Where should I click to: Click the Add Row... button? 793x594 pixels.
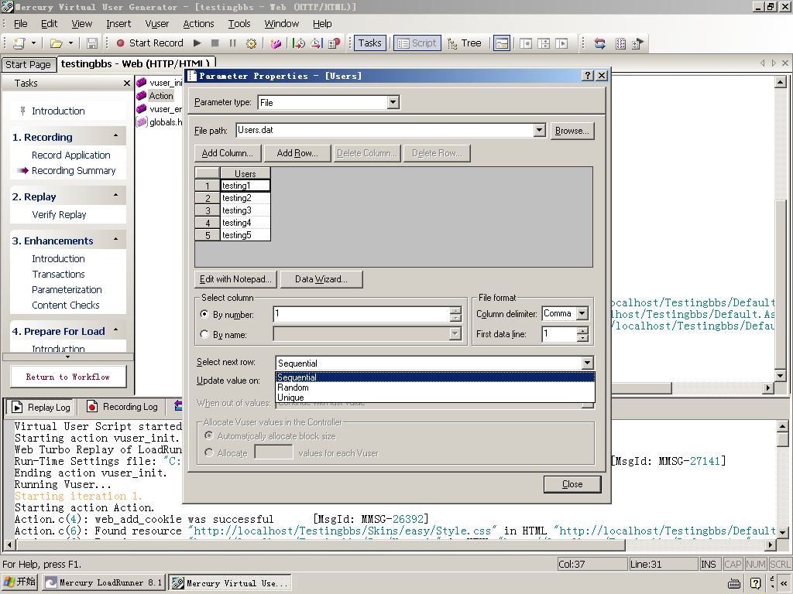click(297, 153)
